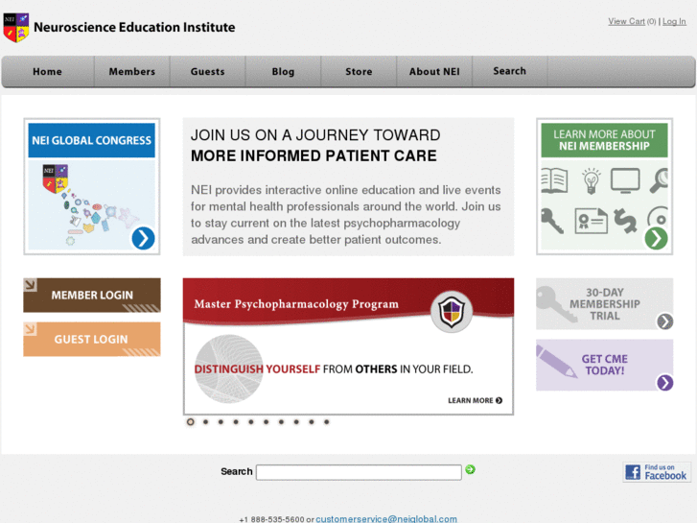Open the Members menu item
The image size is (697, 523).
coord(132,72)
